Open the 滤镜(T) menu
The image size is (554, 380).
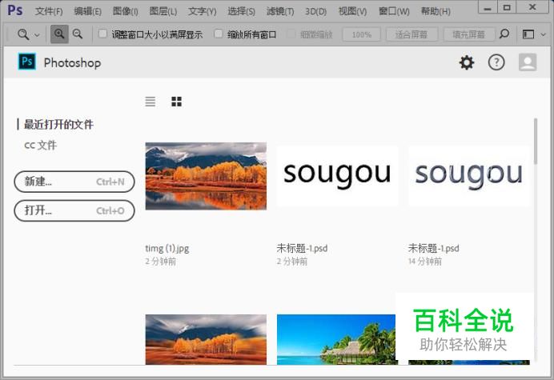tap(280, 11)
